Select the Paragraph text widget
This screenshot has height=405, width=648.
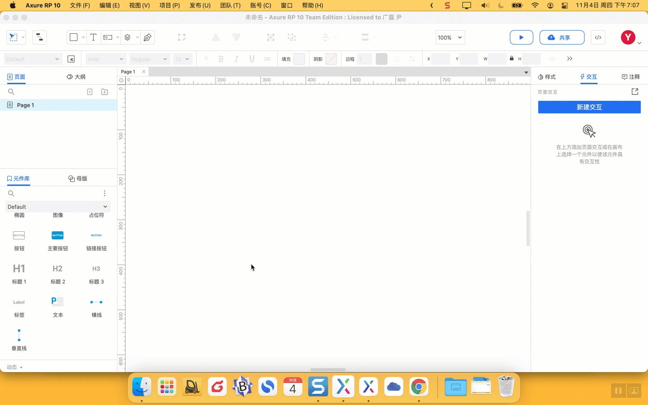tap(58, 307)
